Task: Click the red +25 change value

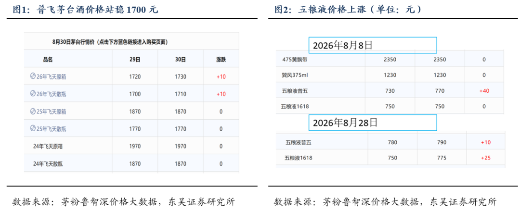Action: coord(486,158)
